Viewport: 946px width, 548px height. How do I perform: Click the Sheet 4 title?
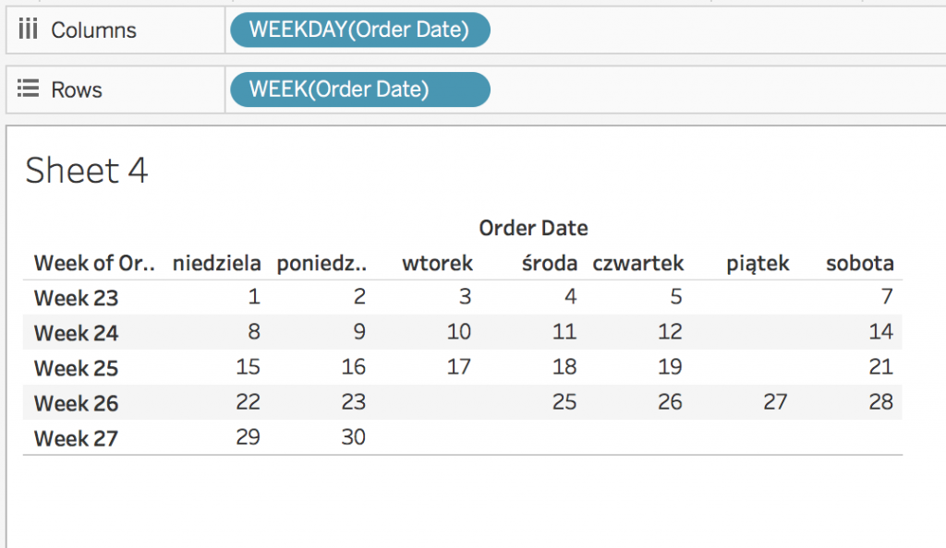pyautogui.click(x=86, y=171)
